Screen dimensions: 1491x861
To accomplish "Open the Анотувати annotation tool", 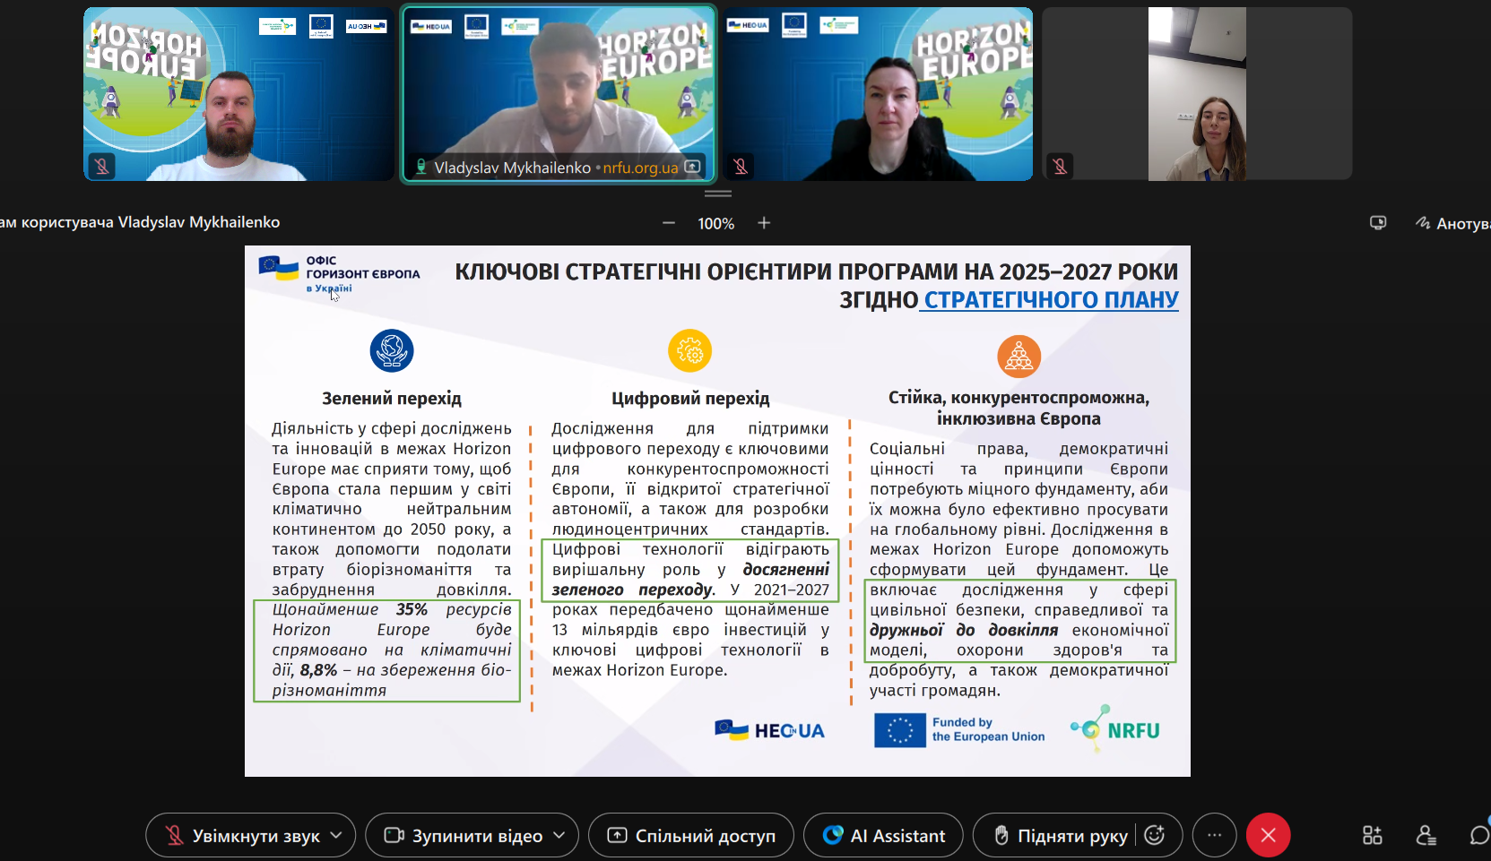I will point(1454,223).
